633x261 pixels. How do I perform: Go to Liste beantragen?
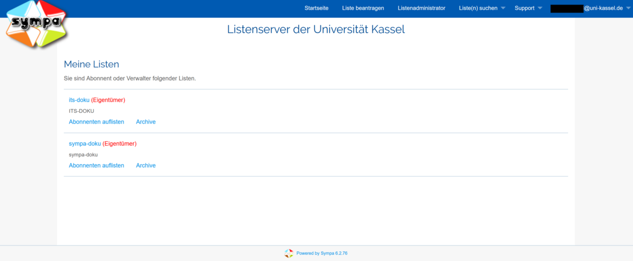(x=363, y=8)
